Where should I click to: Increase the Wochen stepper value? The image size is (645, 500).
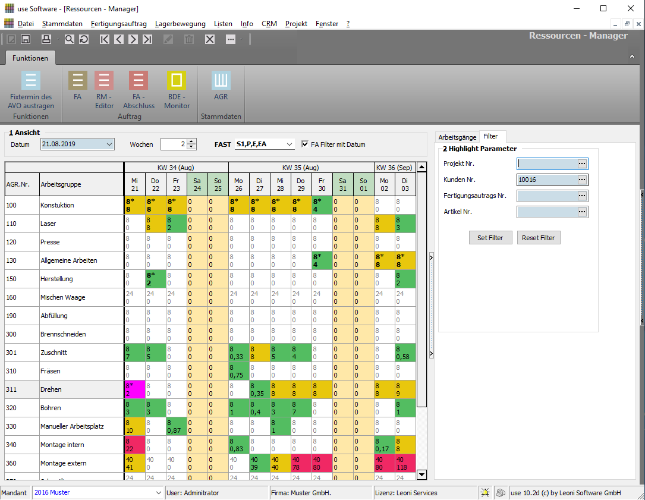(191, 141)
